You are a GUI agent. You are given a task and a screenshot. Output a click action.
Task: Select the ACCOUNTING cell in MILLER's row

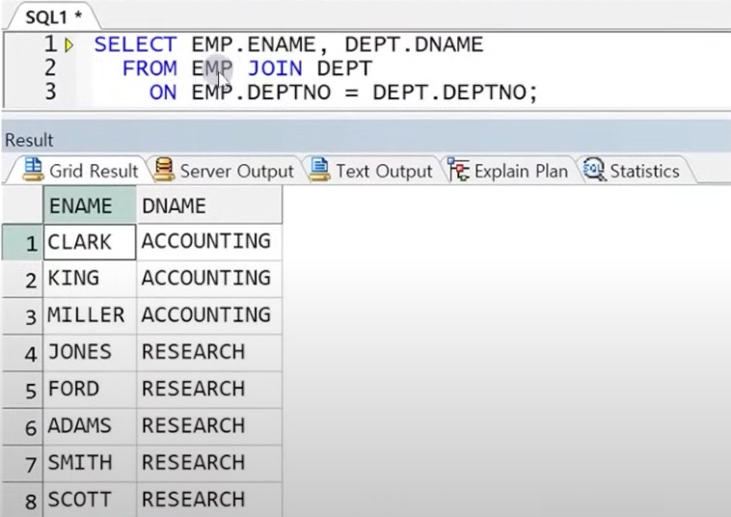(x=209, y=315)
